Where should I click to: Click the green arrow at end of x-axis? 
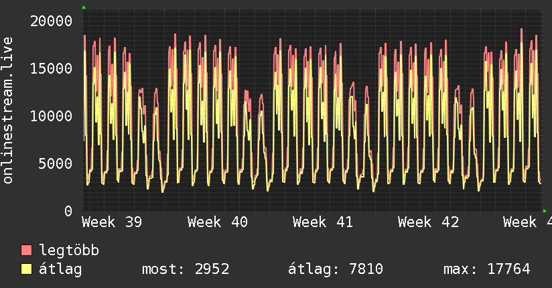(545, 211)
